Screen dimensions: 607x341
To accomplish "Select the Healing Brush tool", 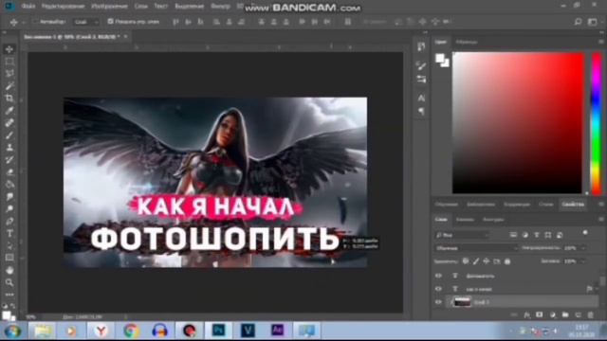I will click(x=9, y=123).
